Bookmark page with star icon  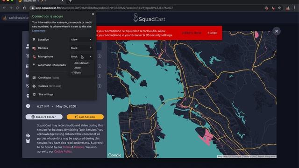tap(279, 8)
